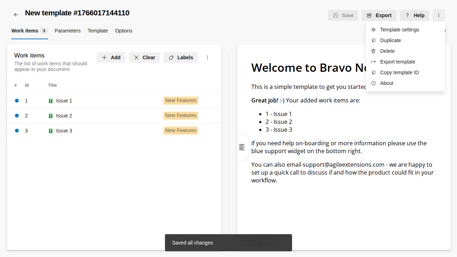Screen dimensions: 457x257
Task: Choose Duplicate in the dropdown menu
Action: tap(390, 40)
